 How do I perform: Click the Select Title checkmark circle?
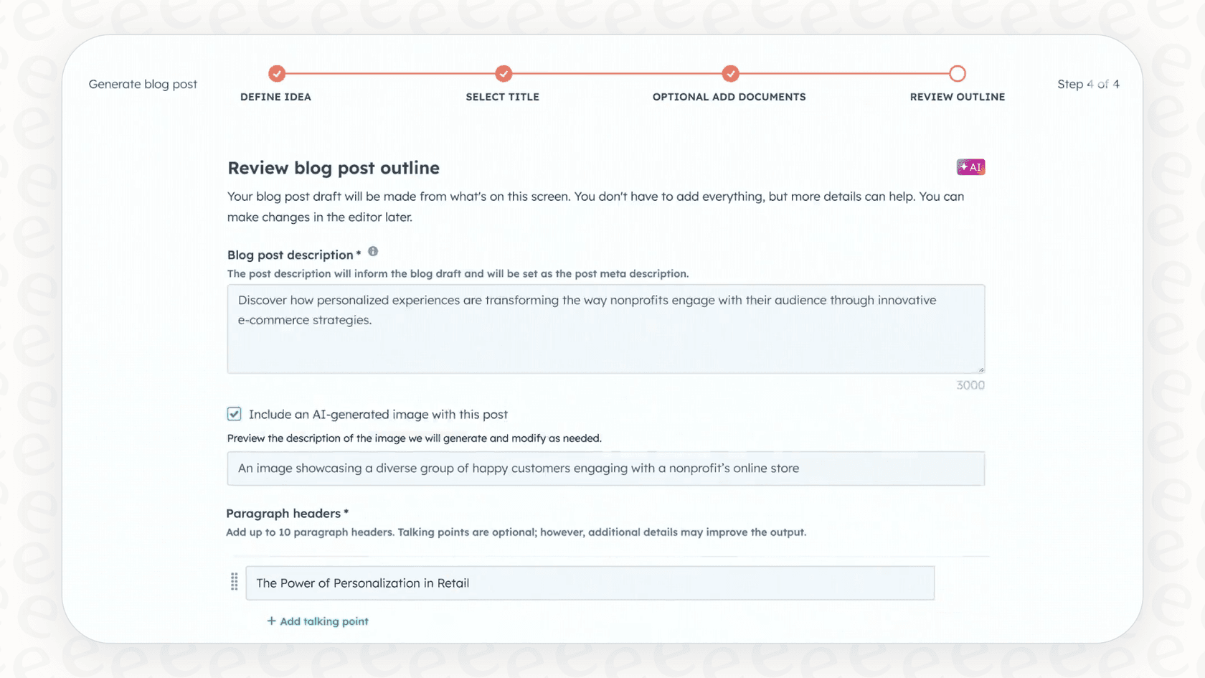(x=503, y=73)
